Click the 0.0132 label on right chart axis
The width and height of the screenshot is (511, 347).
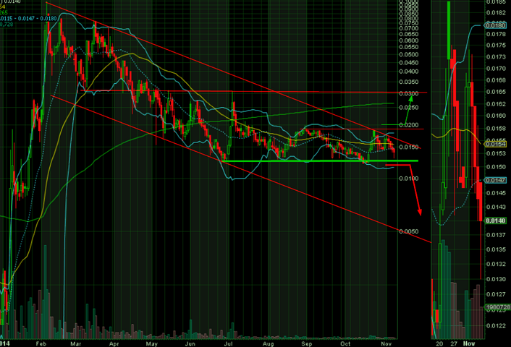(496, 264)
